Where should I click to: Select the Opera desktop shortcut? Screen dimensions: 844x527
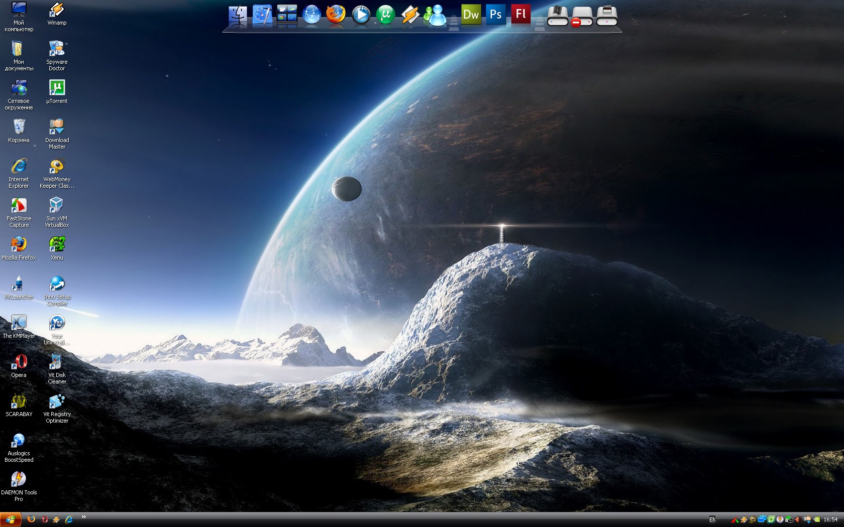click(19, 366)
